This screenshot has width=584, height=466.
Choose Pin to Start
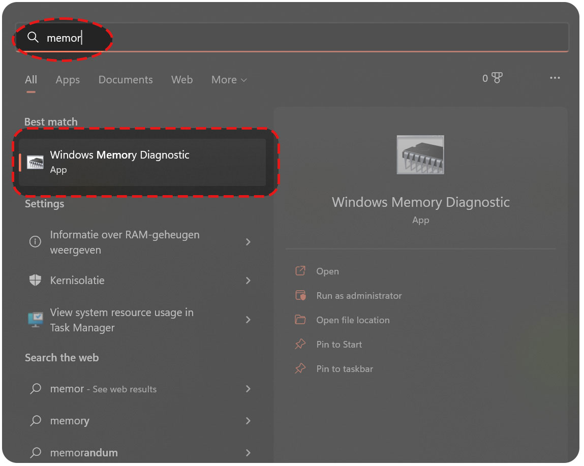pyautogui.click(x=339, y=344)
